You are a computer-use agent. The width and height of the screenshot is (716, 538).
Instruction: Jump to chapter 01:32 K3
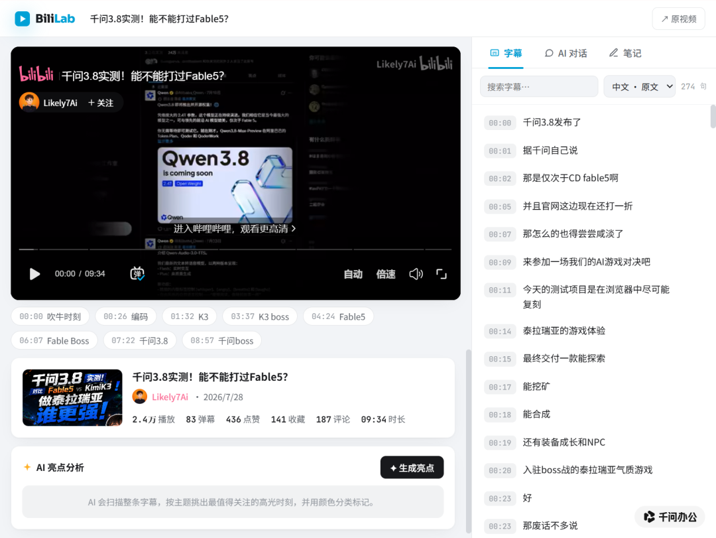tap(190, 316)
